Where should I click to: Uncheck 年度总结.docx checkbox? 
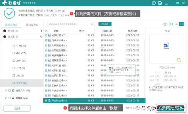pyautogui.click(x=46, y=91)
